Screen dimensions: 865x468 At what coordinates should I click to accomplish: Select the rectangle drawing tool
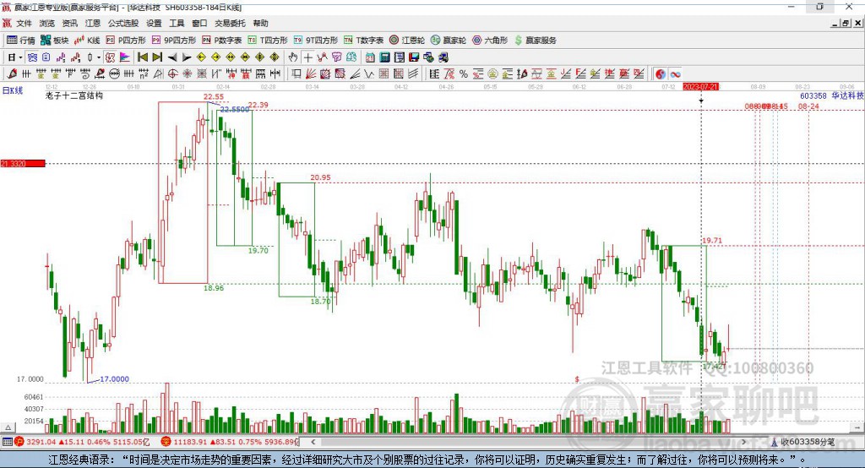pyautogui.click(x=296, y=74)
